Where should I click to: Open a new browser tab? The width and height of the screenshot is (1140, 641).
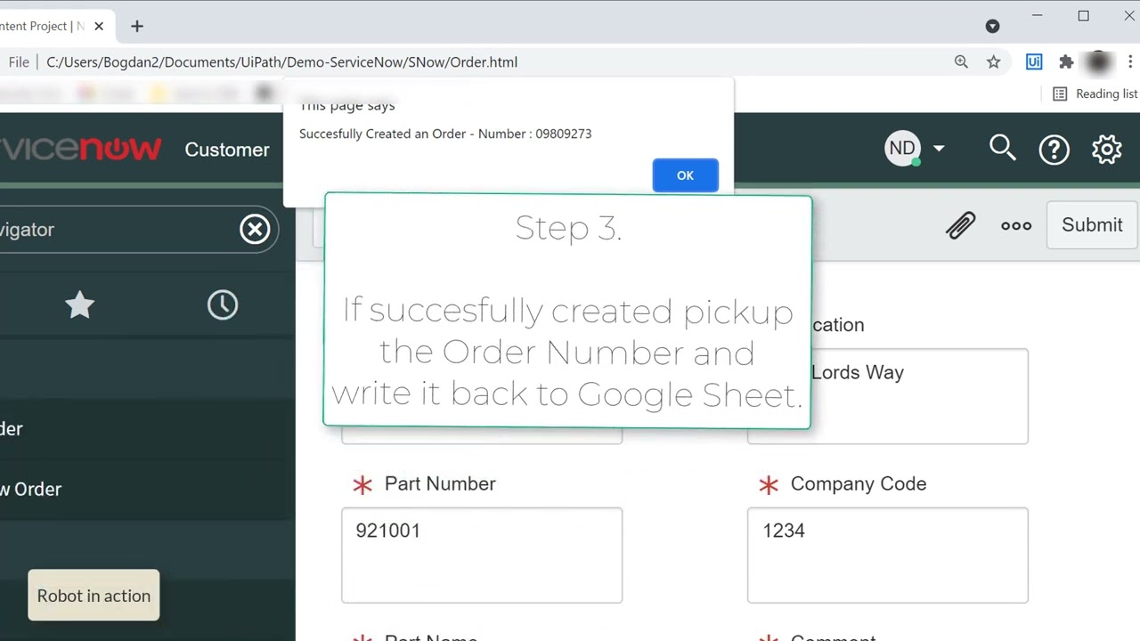(137, 26)
